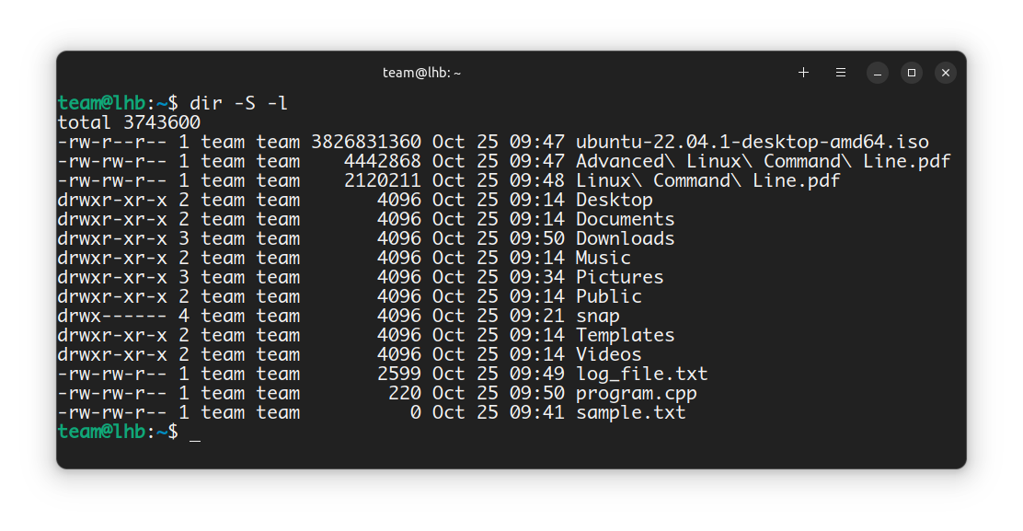Click the Advanced Linux Command Line.pdf entry

pyautogui.click(x=763, y=162)
